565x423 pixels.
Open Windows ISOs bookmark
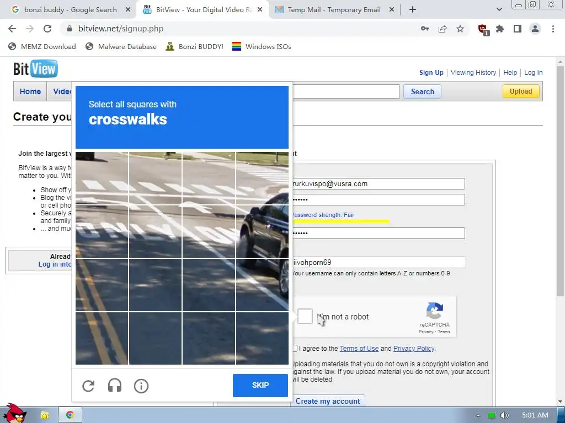[262, 46]
